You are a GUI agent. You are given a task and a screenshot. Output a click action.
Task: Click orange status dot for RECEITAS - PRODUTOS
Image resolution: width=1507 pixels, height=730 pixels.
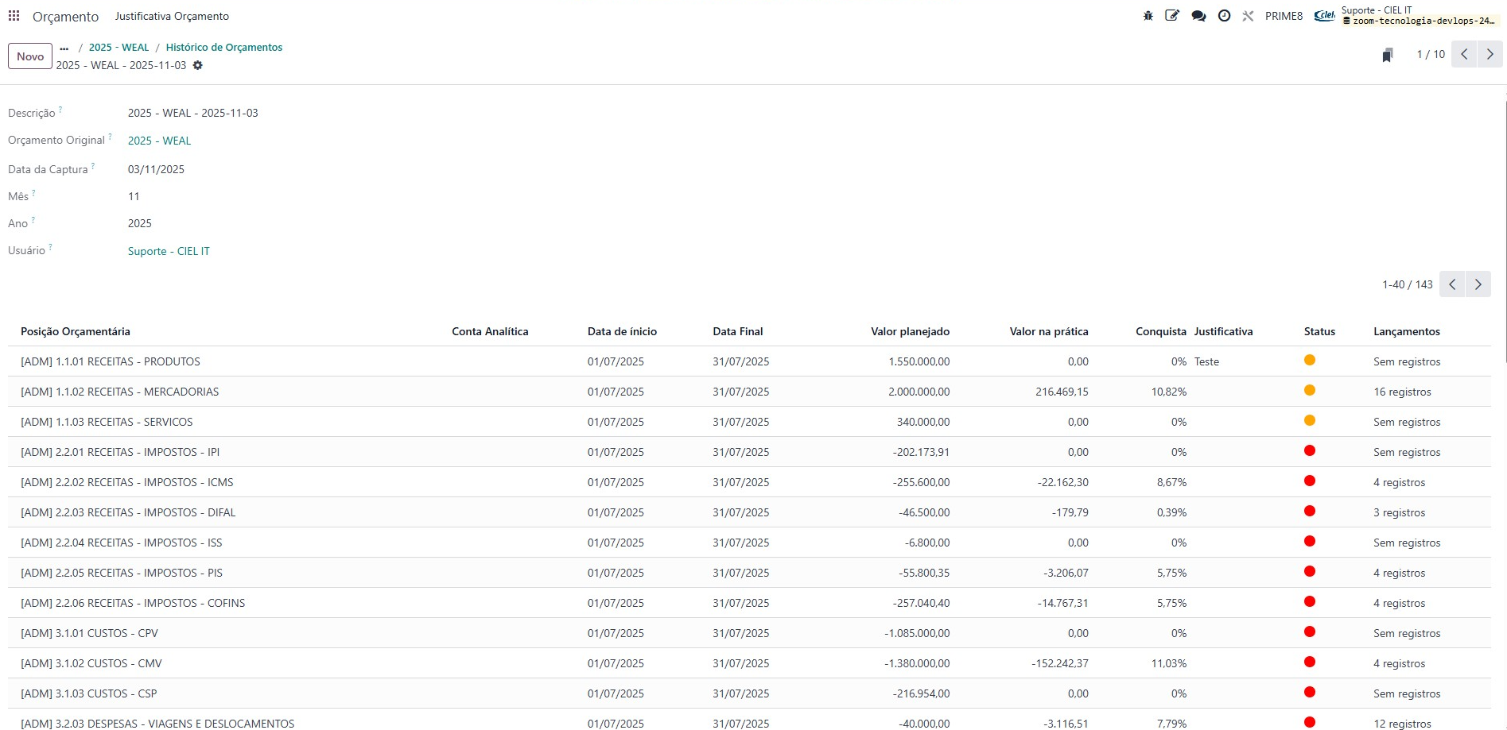[1309, 361]
